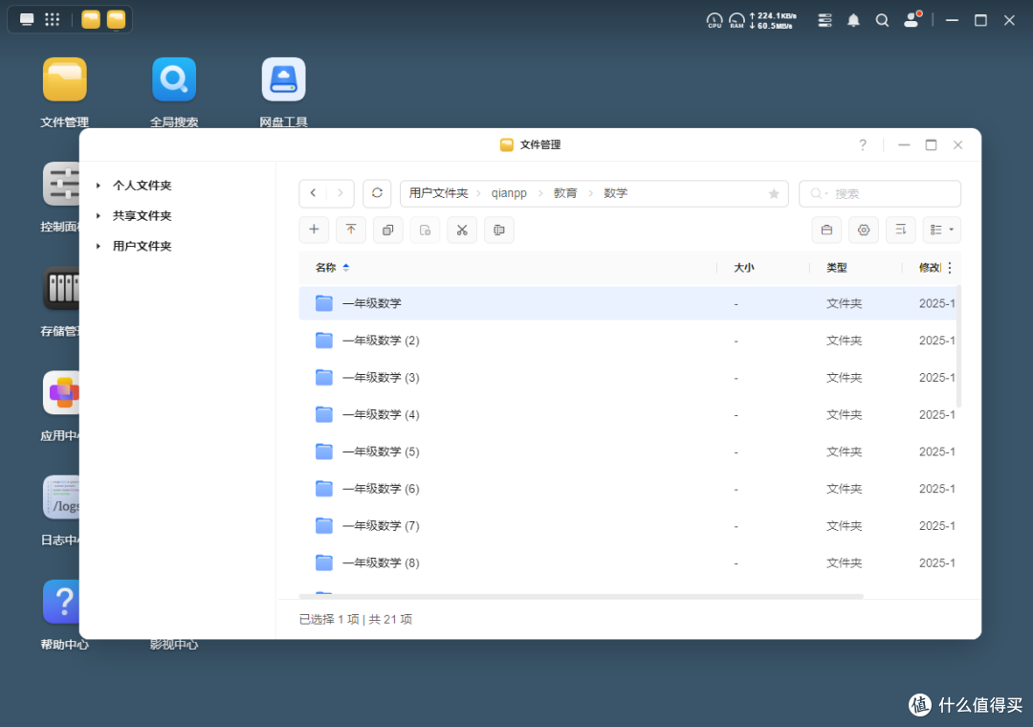Select the 一年级数学 (5) row
Screen dimensions: 1033x727
627,452
